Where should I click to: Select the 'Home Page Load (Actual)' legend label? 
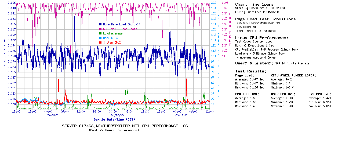pyautogui.click(x=121, y=24)
